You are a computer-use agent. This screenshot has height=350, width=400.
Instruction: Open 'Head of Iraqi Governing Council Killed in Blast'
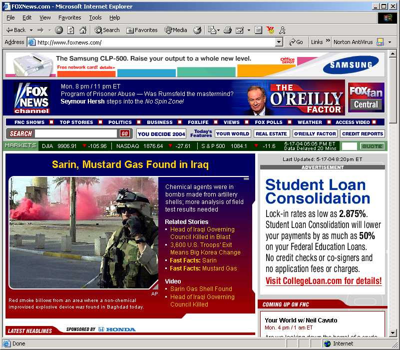point(202,233)
